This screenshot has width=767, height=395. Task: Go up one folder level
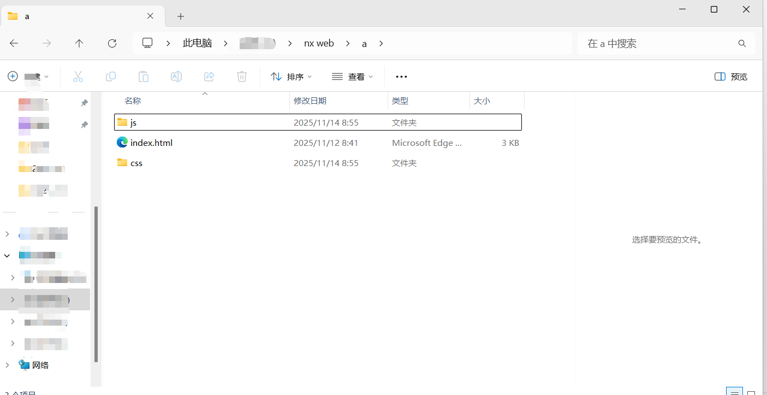click(x=79, y=43)
